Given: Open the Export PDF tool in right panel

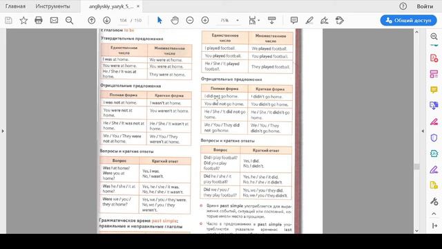Looking at the screenshot, I should click(x=434, y=106).
